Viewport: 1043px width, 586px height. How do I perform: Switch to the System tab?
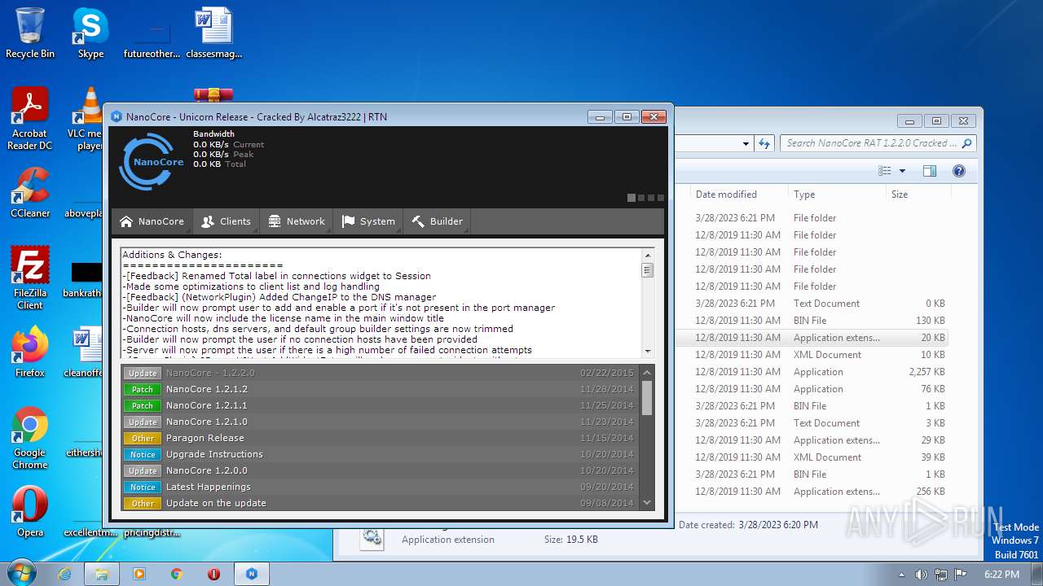click(x=368, y=221)
